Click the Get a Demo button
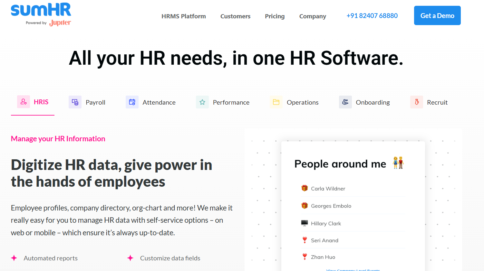The image size is (484, 271). tap(437, 15)
